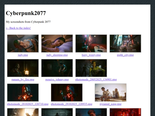Click the photomode_28102025_220935.png link

71,104
